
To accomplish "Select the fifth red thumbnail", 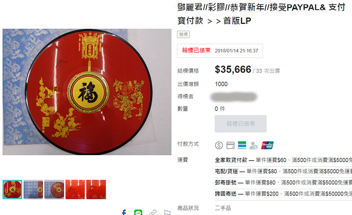I will point(96,190).
